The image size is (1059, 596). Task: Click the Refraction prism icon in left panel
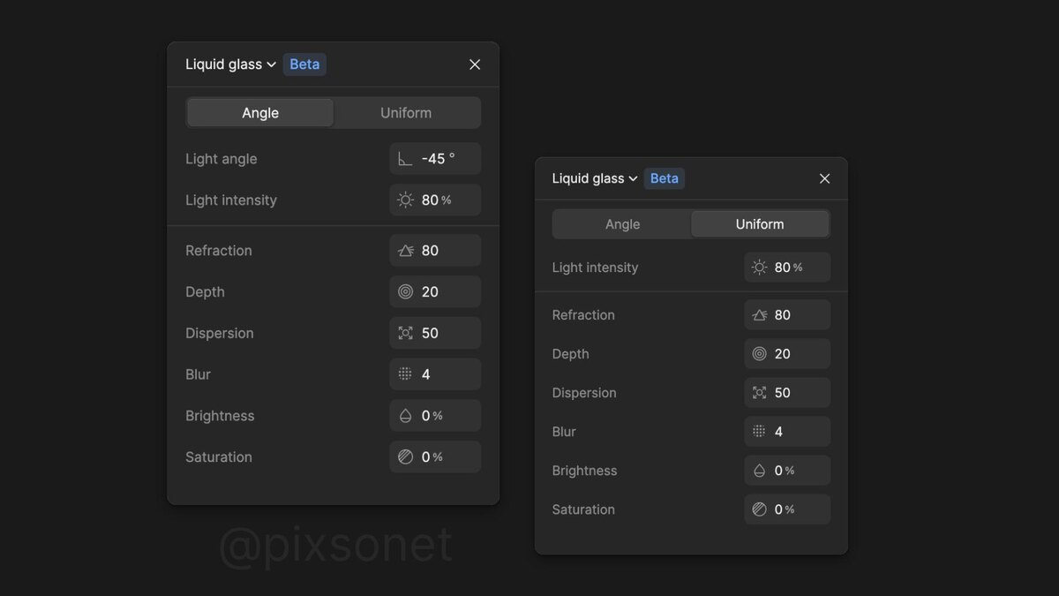[405, 251]
